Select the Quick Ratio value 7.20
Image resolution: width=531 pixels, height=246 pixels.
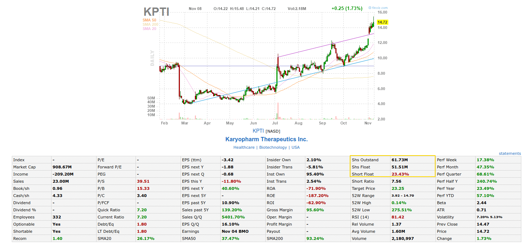click(x=142, y=210)
